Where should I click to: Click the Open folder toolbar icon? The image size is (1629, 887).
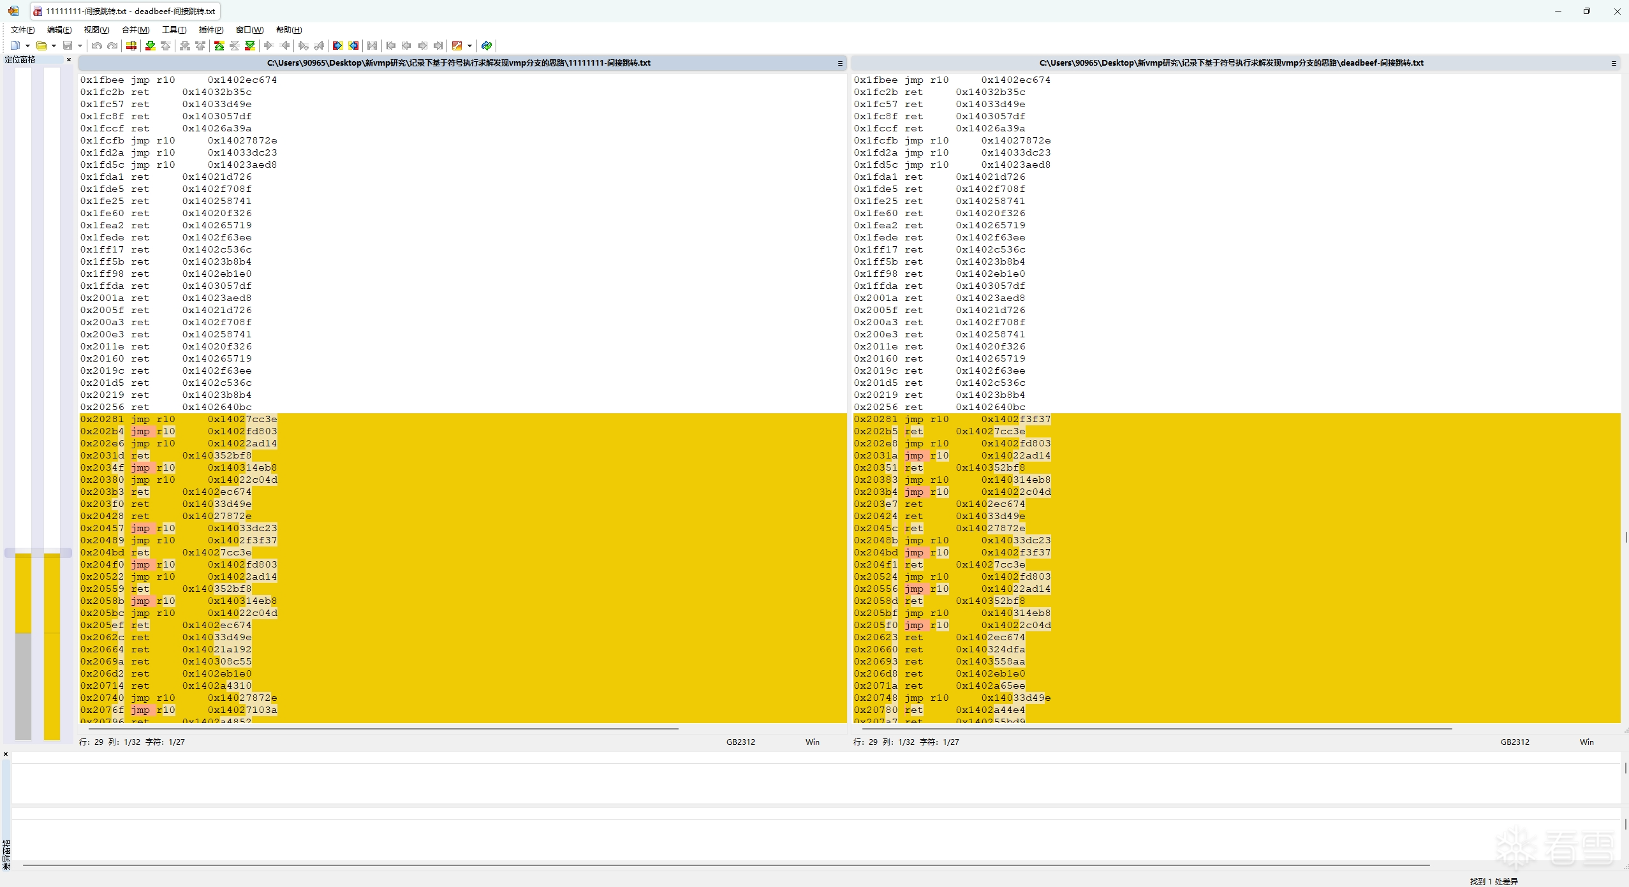(41, 45)
